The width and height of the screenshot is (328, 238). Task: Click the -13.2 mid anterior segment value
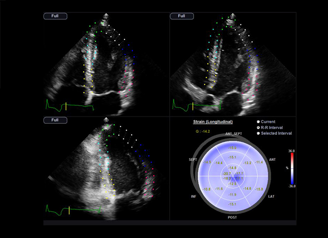click(x=247, y=163)
